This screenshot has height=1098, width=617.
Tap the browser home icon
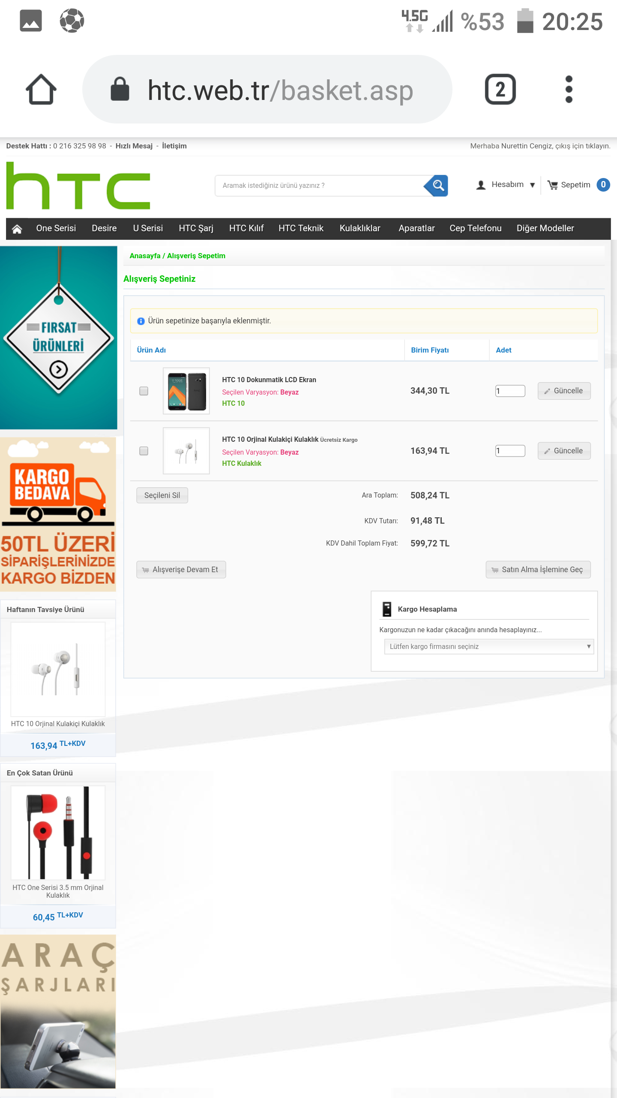click(x=41, y=89)
